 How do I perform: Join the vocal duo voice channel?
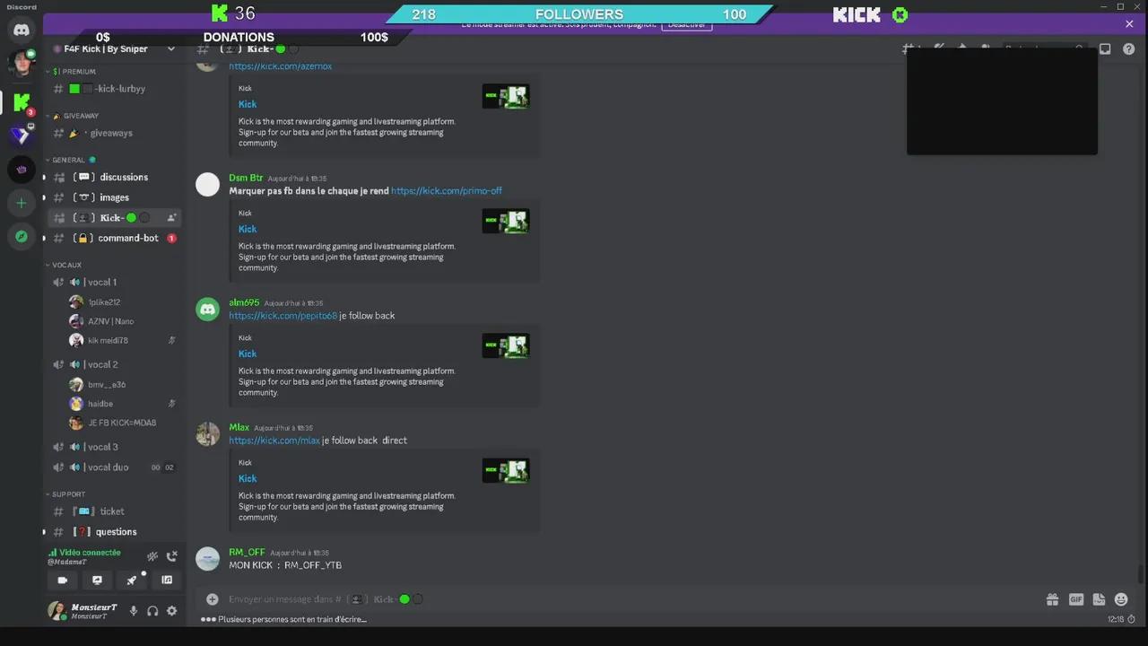(115, 467)
